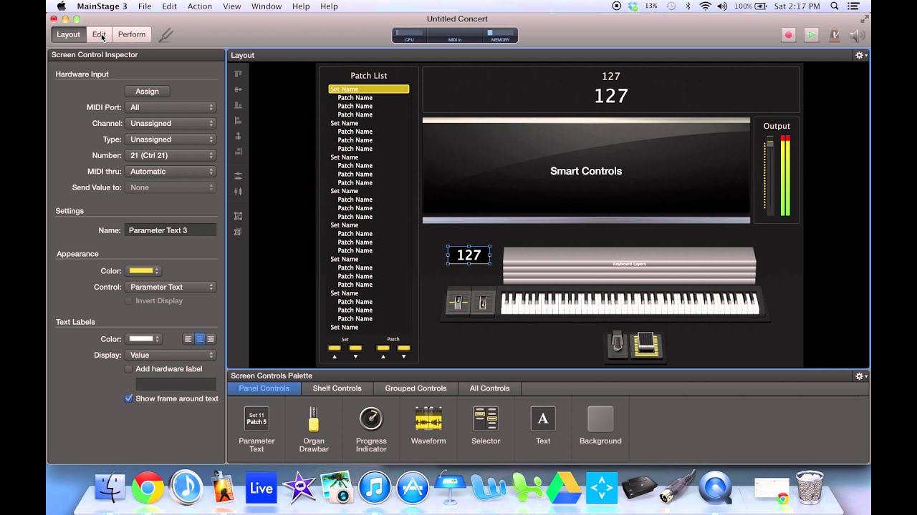
Task: Click the Text Labels white color swatch
Action: tap(143, 339)
